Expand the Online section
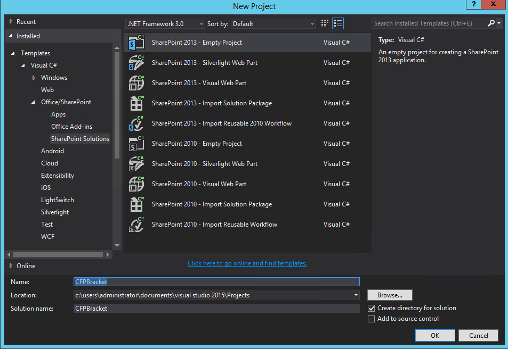 point(11,265)
